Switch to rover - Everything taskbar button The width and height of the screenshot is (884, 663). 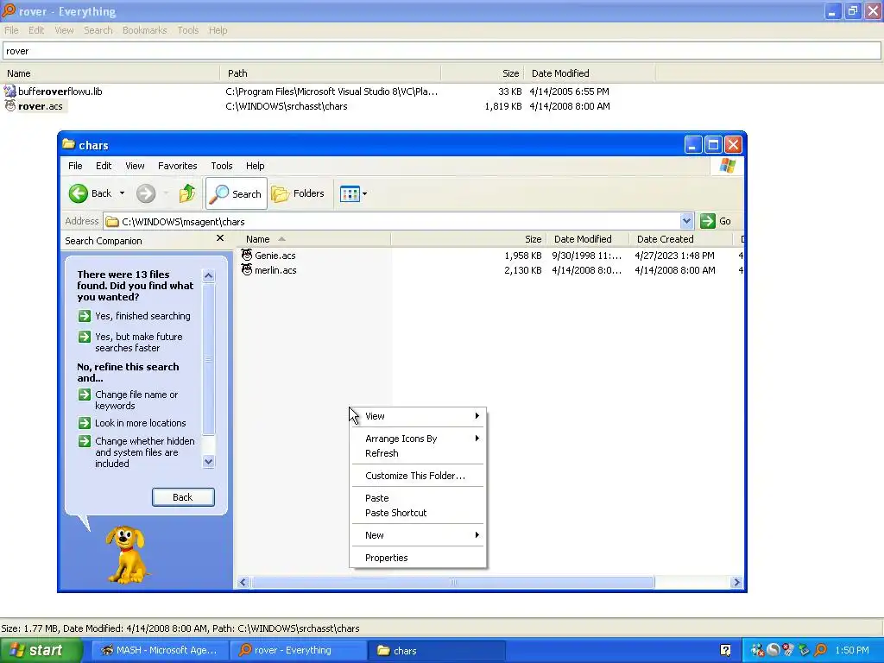[x=299, y=650]
